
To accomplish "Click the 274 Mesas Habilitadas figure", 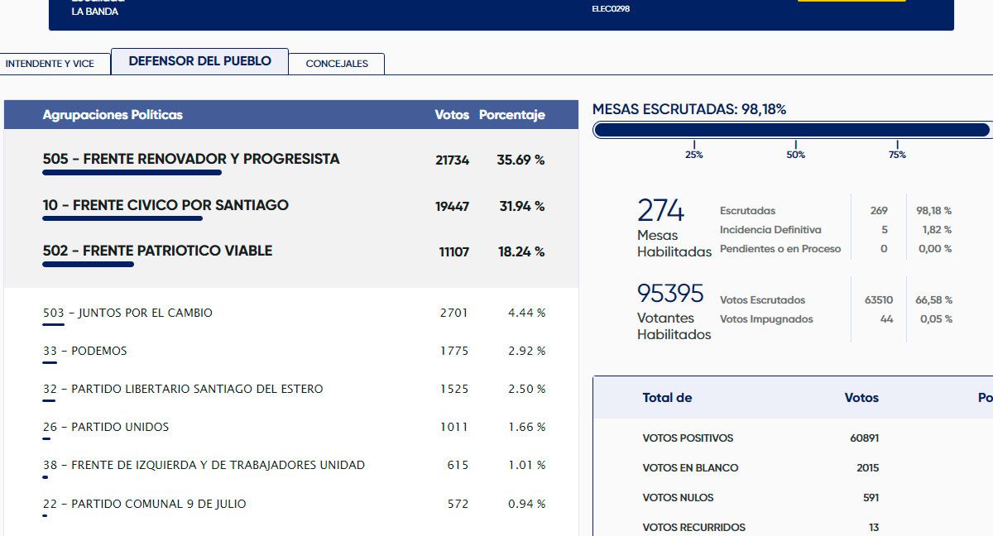I will tap(661, 212).
